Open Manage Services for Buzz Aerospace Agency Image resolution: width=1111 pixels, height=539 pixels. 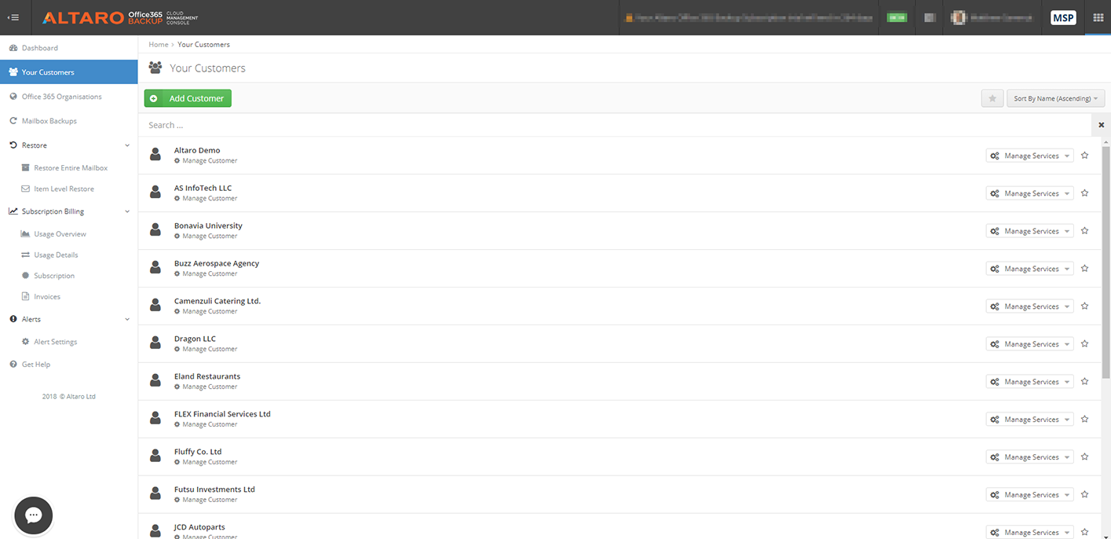point(1029,269)
